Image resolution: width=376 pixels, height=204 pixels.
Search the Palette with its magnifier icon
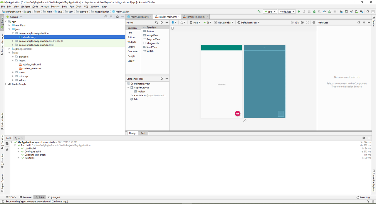pyautogui.click(x=157, y=22)
